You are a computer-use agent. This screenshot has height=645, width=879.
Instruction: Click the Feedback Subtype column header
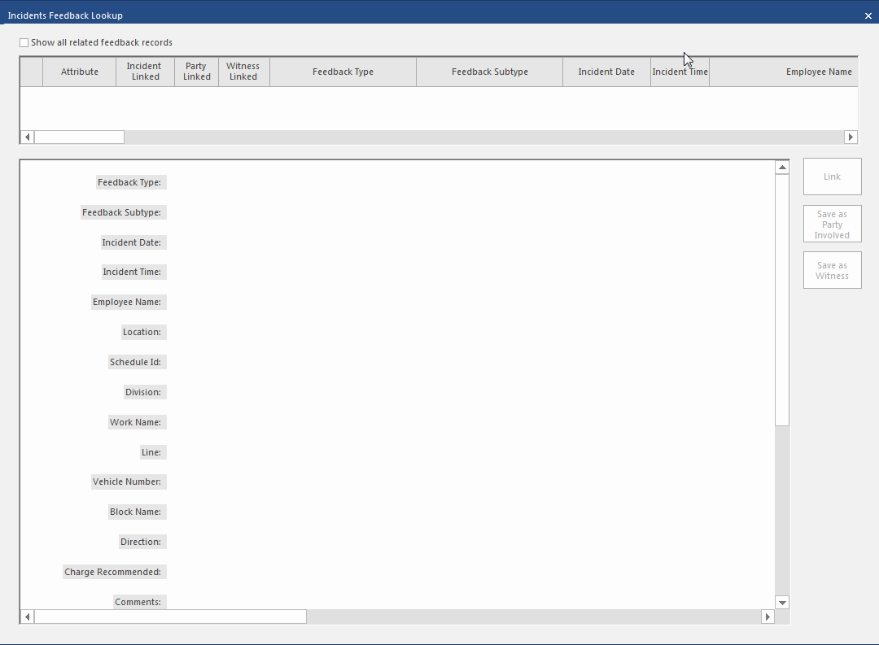(x=489, y=72)
